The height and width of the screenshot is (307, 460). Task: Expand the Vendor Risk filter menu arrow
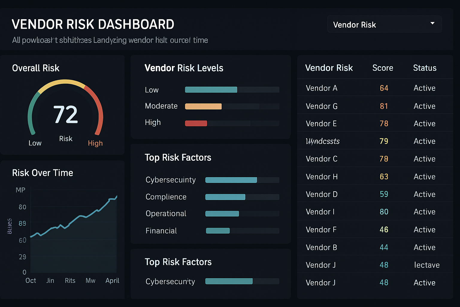(432, 23)
